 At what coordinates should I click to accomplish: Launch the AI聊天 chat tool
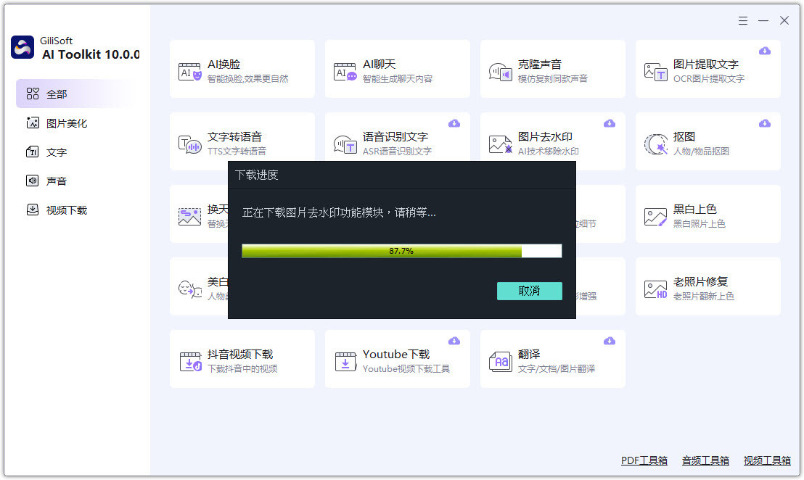coord(397,69)
